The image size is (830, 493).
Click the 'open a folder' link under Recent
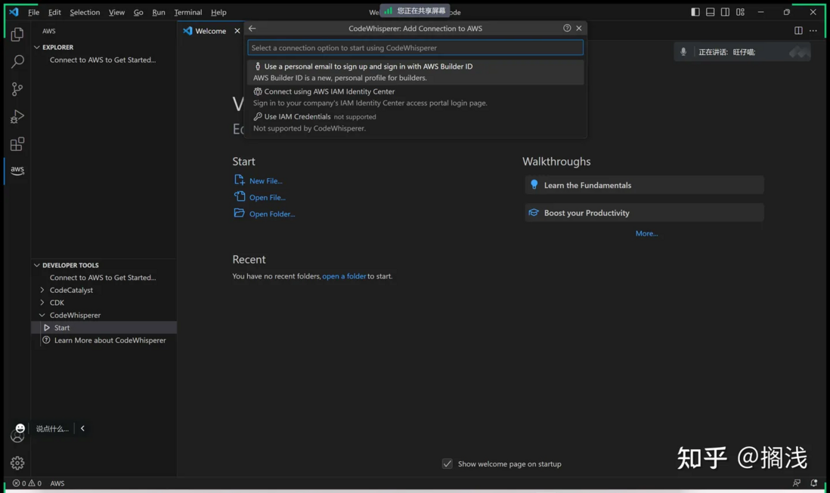pyautogui.click(x=344, y=276)
